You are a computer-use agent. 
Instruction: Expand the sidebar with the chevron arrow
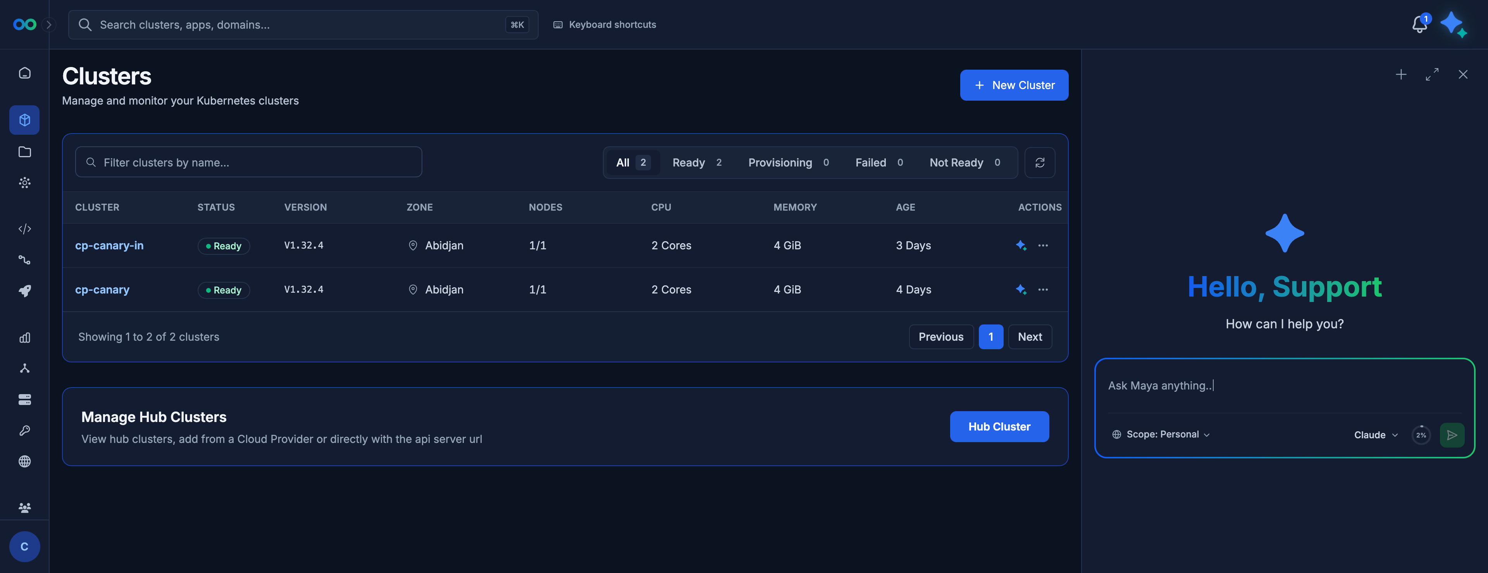click(49, 24)
